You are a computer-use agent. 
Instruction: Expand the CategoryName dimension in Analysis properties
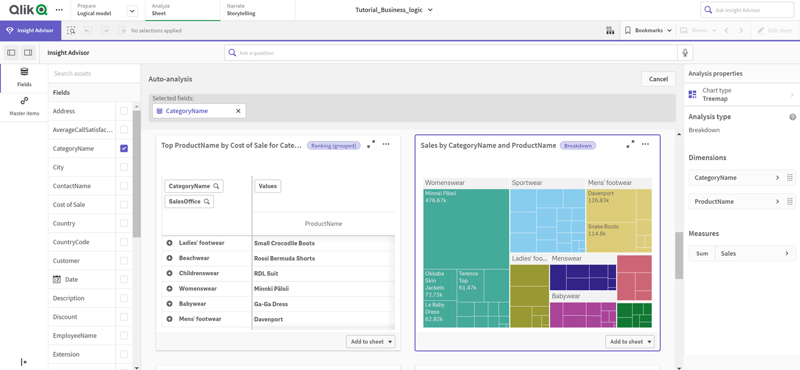coord(779,177)
